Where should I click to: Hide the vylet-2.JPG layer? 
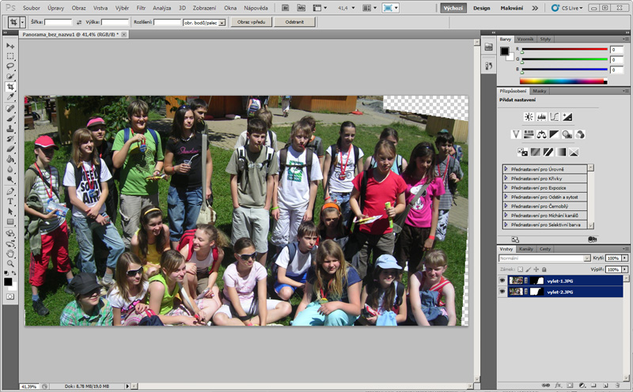click(x=502, y=291)
